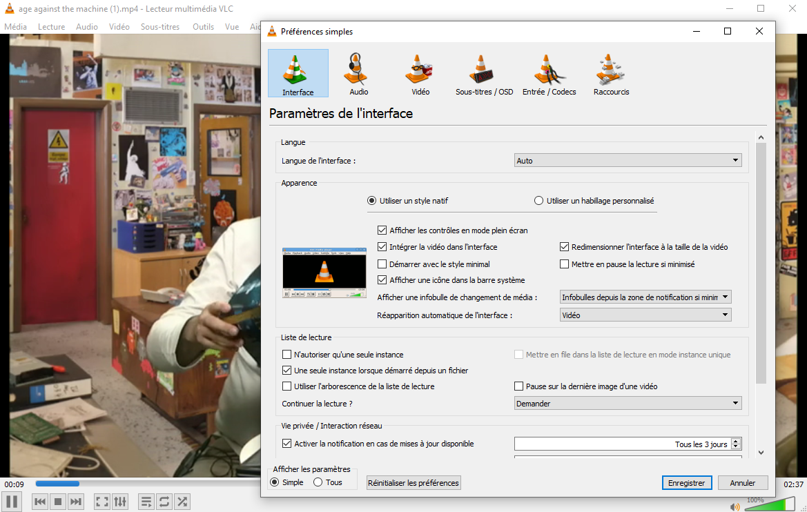Stop playback with the stop button
The image size is (807, 512).
58,502
